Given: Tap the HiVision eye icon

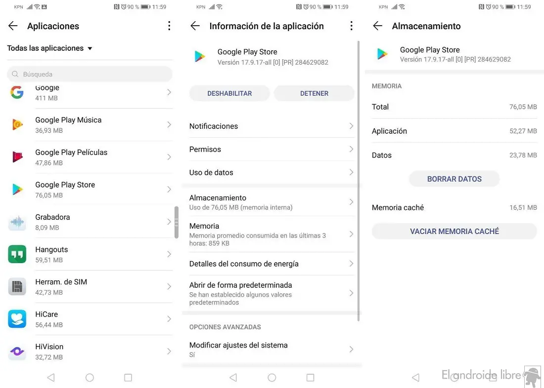Looking at the screenshot, I should [17, 351].
